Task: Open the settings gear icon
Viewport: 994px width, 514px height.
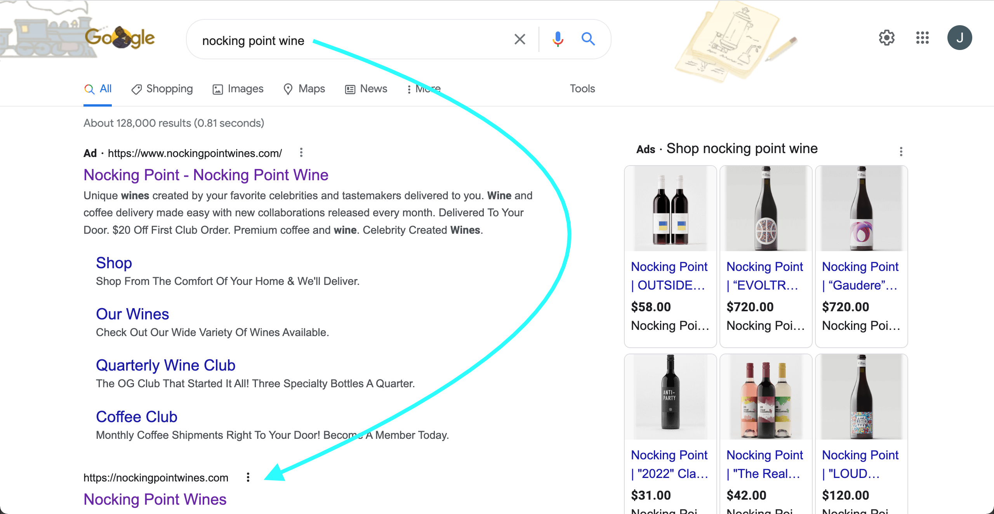Action: (886, 38)
